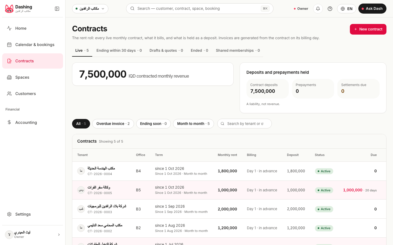Open Accounting section

[32, 122]
